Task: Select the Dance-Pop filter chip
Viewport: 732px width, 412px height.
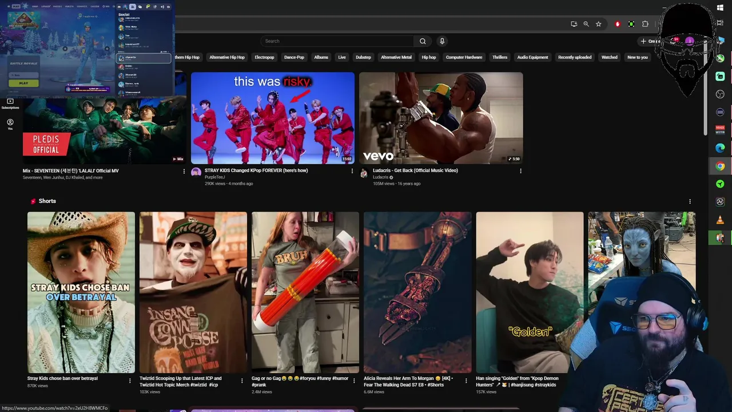Action: pyautogui.click(x=294, y=57)
